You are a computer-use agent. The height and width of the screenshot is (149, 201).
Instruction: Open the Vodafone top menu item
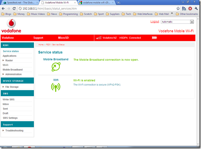[x=8, y=38]
